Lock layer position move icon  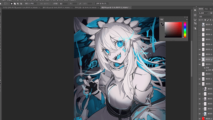(x=211, y=20)
